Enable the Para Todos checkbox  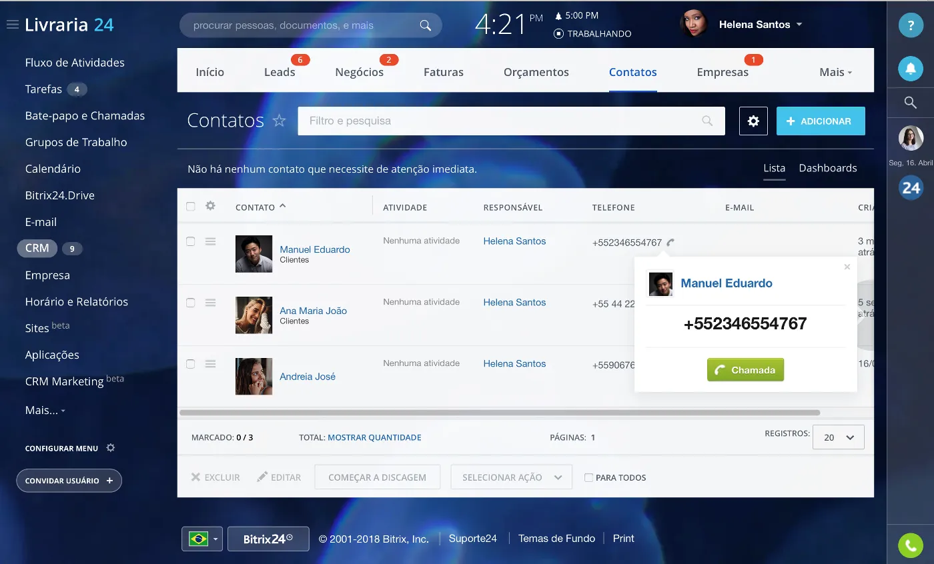588,477
